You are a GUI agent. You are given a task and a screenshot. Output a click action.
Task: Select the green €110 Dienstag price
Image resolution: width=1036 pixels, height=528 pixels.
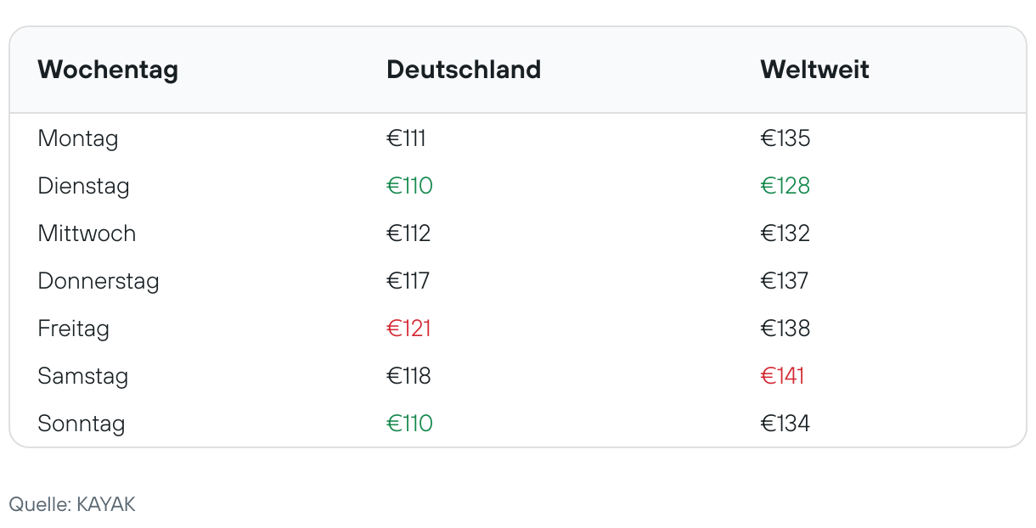coord(410,186)
